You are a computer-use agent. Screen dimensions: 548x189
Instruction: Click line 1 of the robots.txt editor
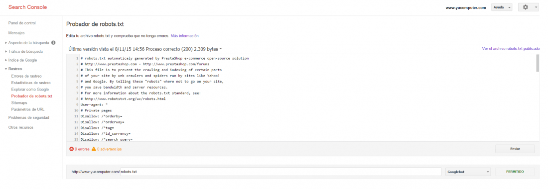(x=164, y=59)
